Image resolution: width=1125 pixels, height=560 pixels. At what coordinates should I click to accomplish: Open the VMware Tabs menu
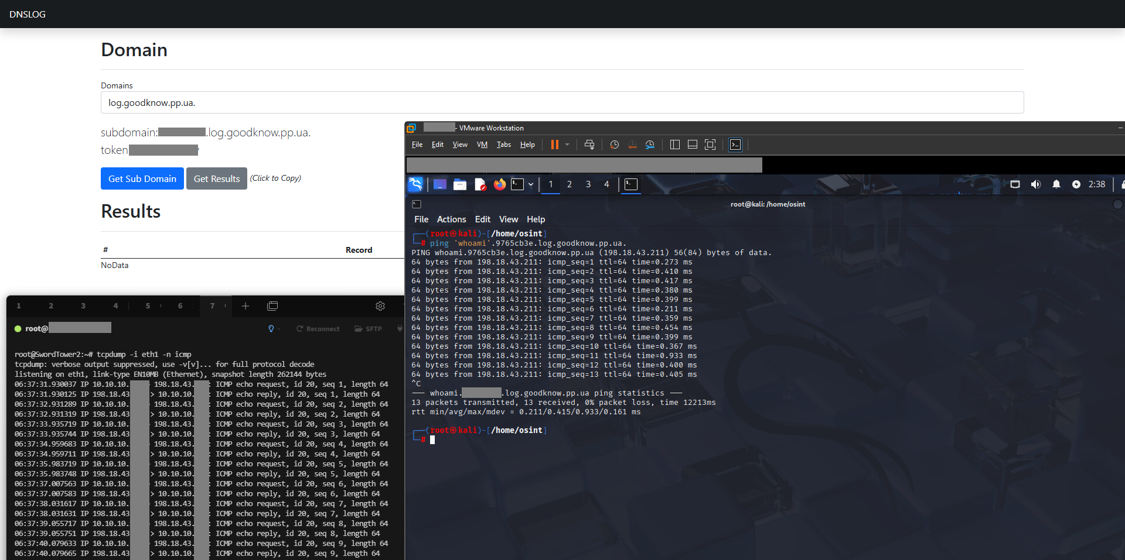pos(504,145)
